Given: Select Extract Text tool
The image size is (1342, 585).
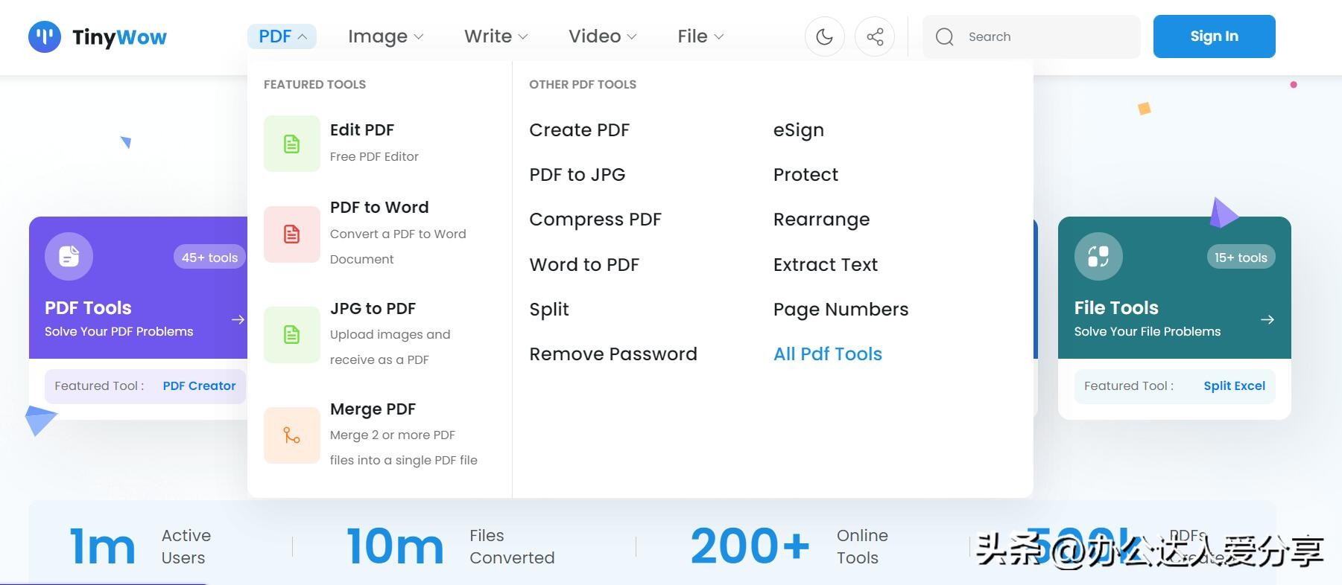Looking at the screenshot, I should tap(826, 265).
